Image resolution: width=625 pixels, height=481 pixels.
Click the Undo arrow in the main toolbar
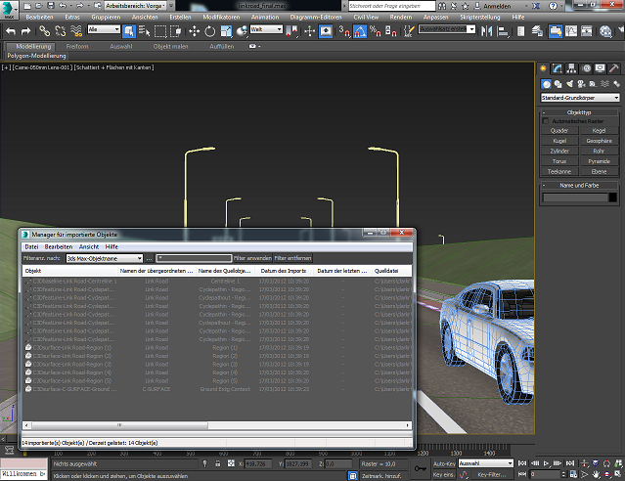(x=12, y=31)
